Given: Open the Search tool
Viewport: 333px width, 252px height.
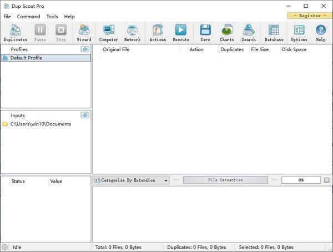Looking at the screenshot, I should [x=249, y=33].
